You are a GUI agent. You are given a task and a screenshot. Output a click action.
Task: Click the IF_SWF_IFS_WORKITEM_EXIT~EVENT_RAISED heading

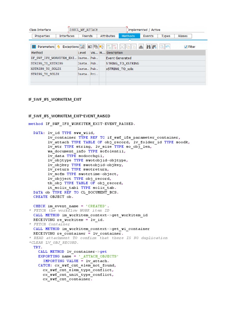tap(69, 116)
